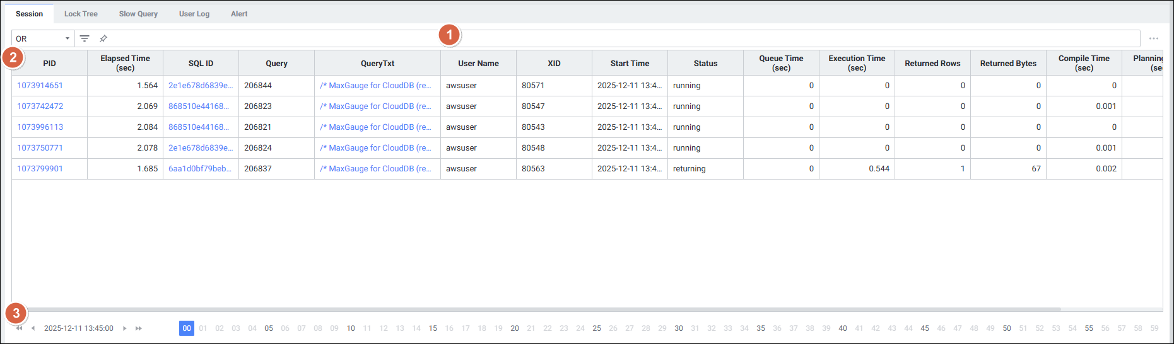1174x344 pixels.
Task: Click QueryTxt link for PID 1073742472
Action: click(x=375, y=106)
